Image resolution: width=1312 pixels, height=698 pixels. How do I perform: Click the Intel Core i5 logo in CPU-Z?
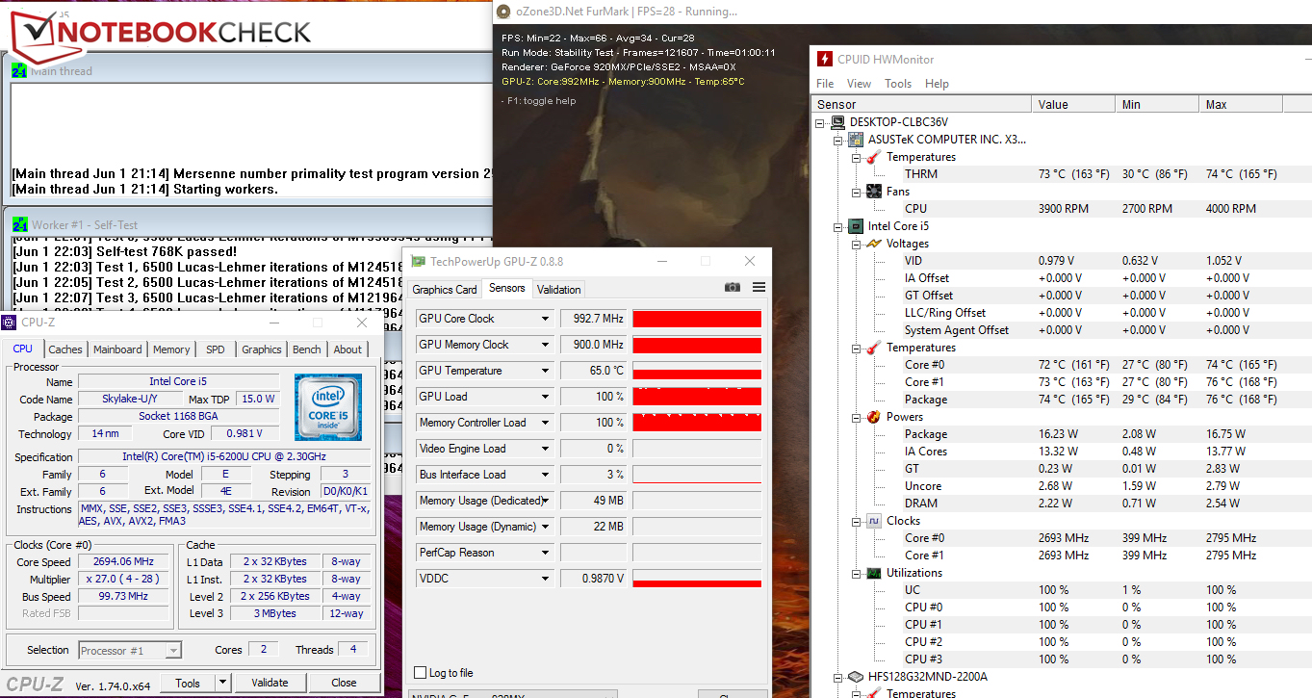(x=328, y=407)
